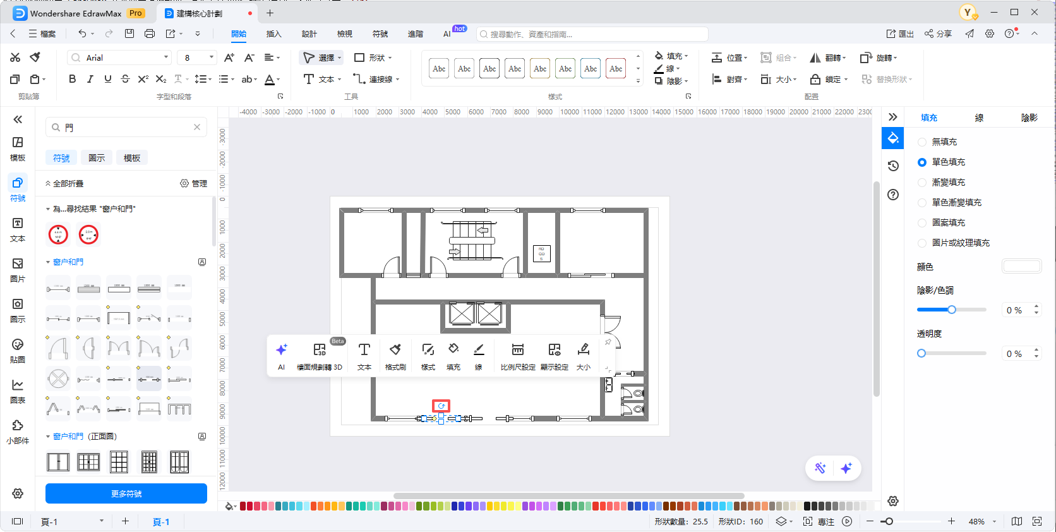Click the 匯出 export button

(900, 34)
